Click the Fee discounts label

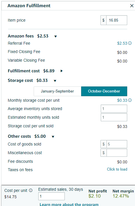(20, 161)
